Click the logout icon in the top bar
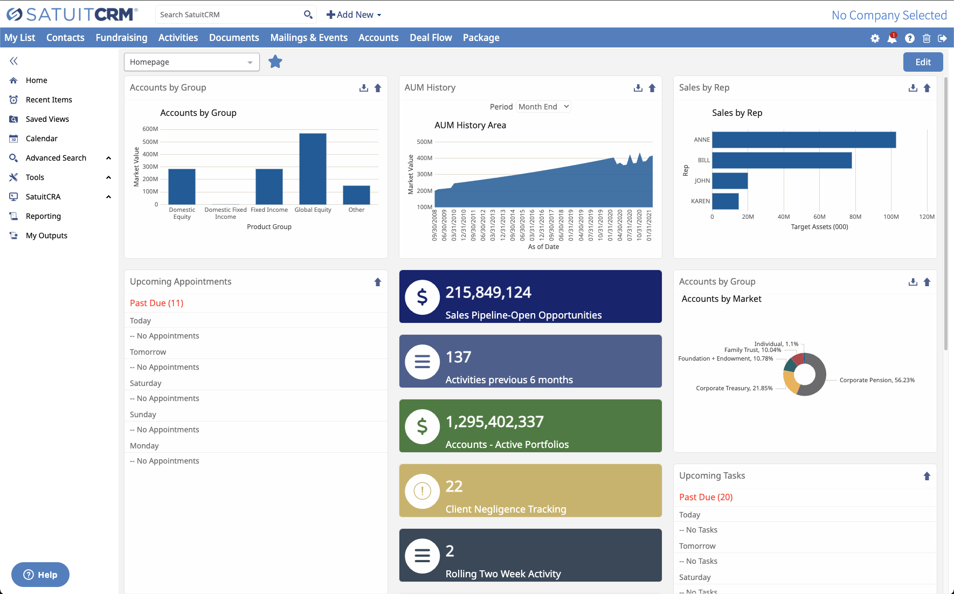This screenshot has height=594, width=954. pos(943,38)
